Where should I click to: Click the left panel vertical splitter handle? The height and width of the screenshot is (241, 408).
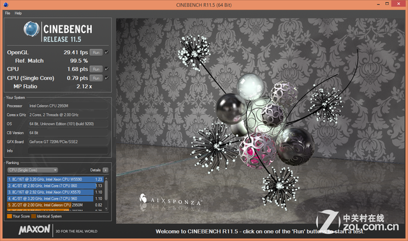pyautogui.click(x=114, y=128)
